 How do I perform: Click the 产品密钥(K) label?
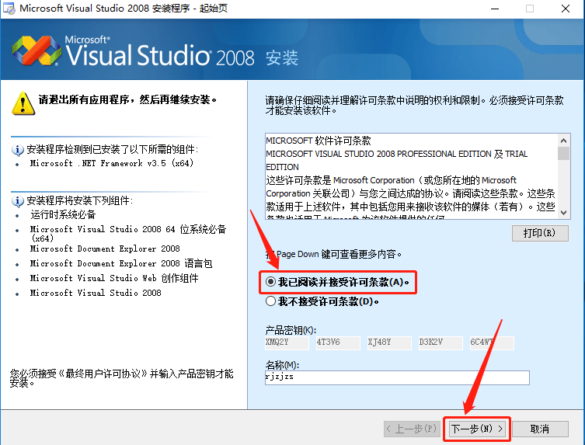pyautogui.click(x=291, y=330)
